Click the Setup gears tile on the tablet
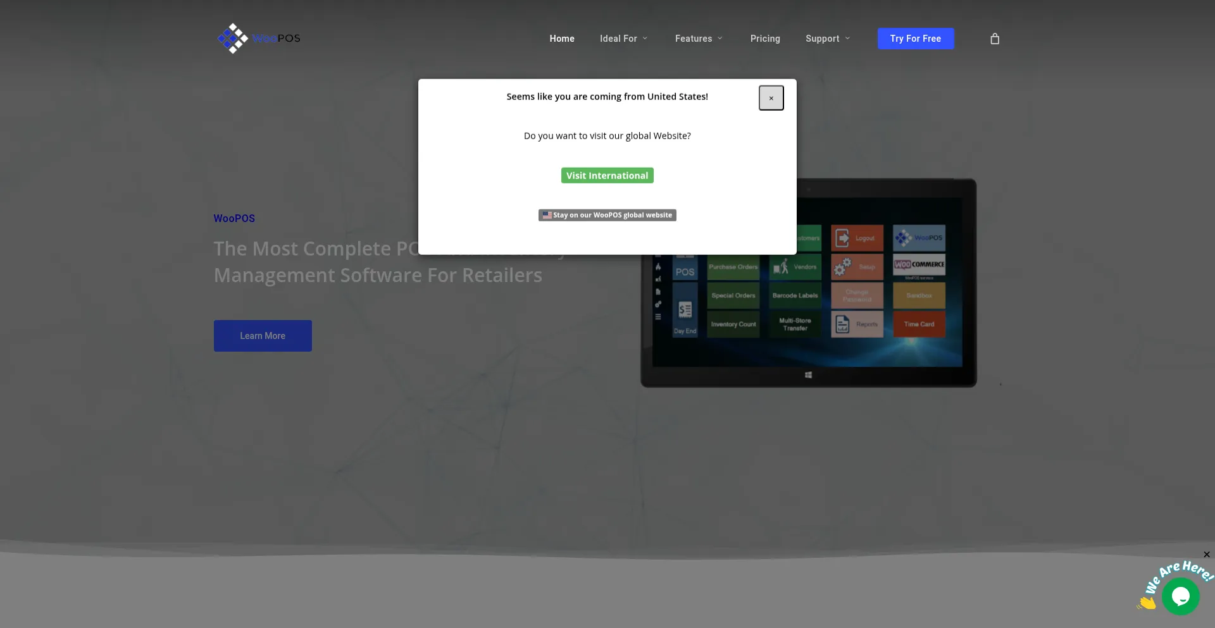Image resolution: width=1215 pixels, height=628 pixels. 857,267
